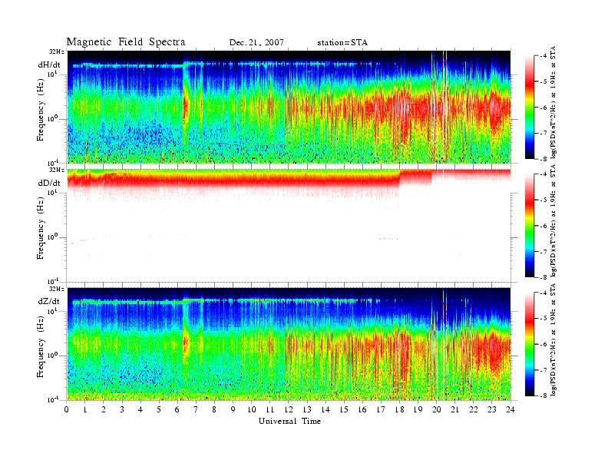Click the colorbar unit label next to dZ/dt panel
This screenshot has height=470, width=608.
[x=553, y=339]
